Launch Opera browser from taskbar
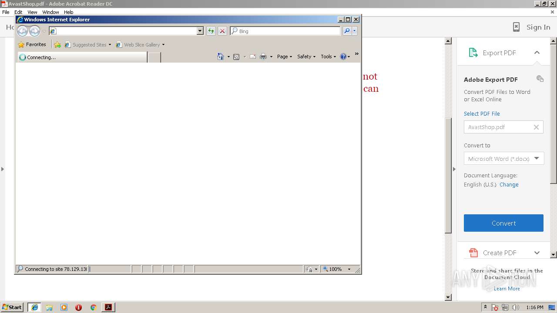This screenshot has width=557, height=313. click(78, 307)
